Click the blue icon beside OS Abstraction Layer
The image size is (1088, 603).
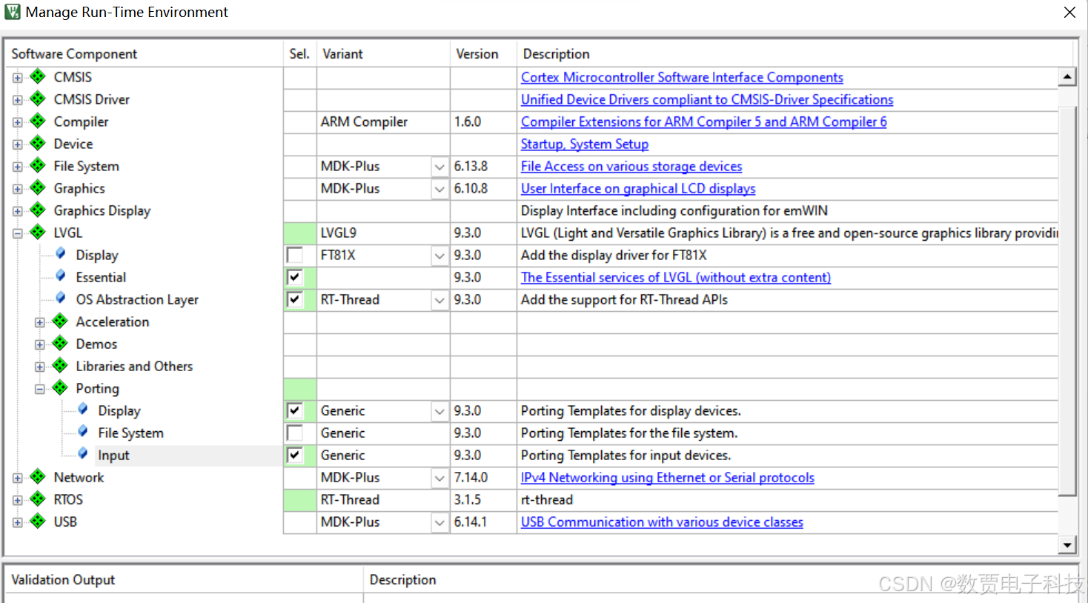[x=61, y=298]
